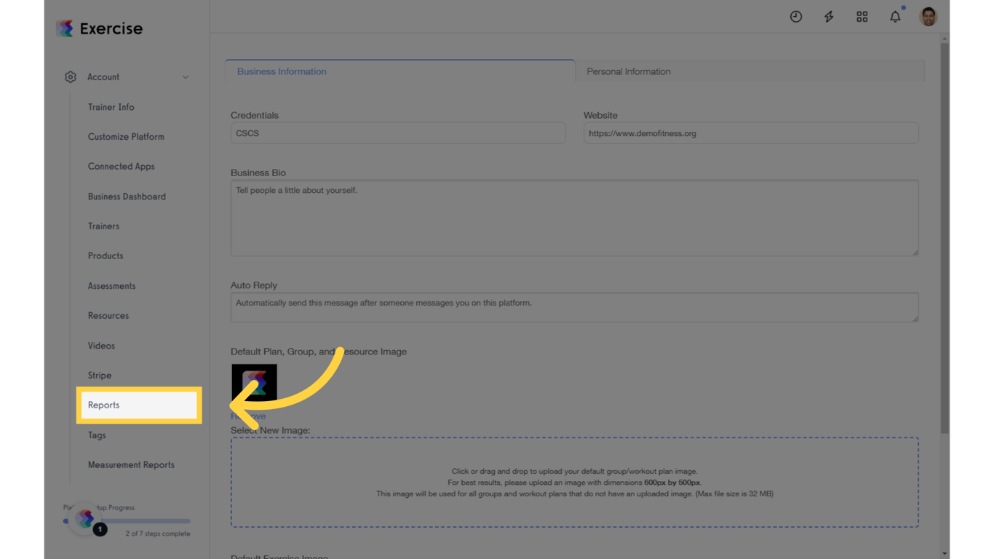Click the Credentials input field

click(x=397, y=132)
